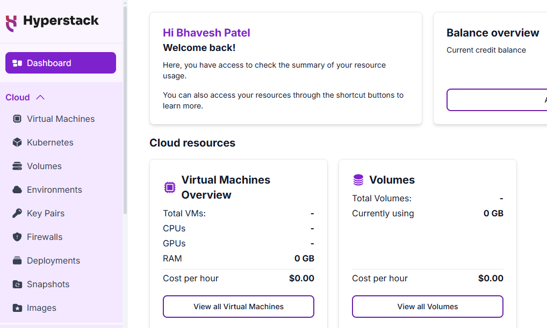Click the Snapshots icon in sidebar

pos(17,285)
